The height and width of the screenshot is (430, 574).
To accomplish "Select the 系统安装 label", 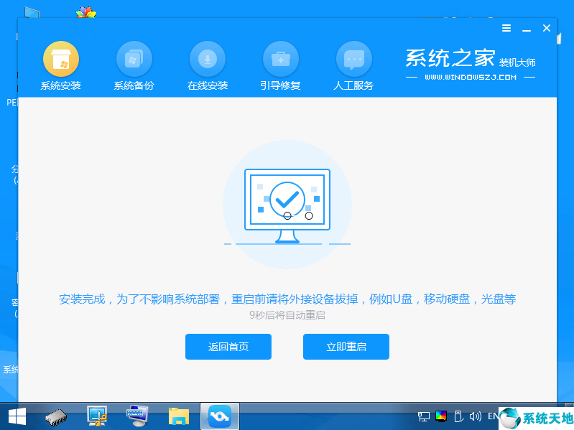I will tap(61, 85).
